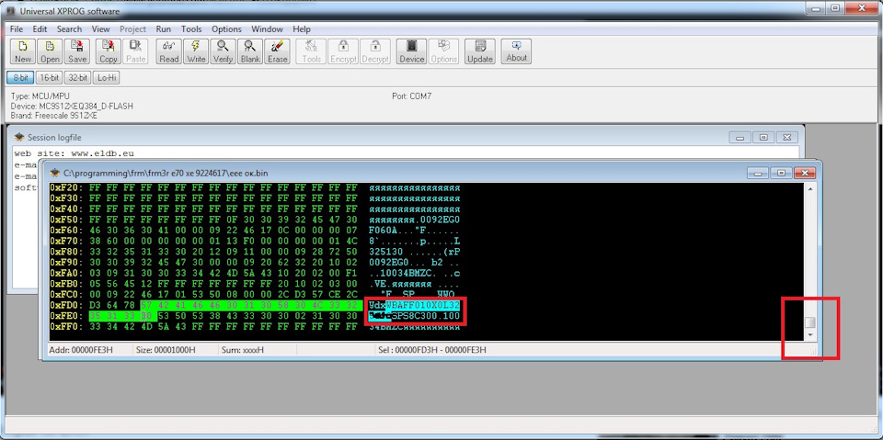The width and height of the screenshot is (883, 440).
Task: Close the eee ok.bin hex window
Action: (x=805, y=173)
